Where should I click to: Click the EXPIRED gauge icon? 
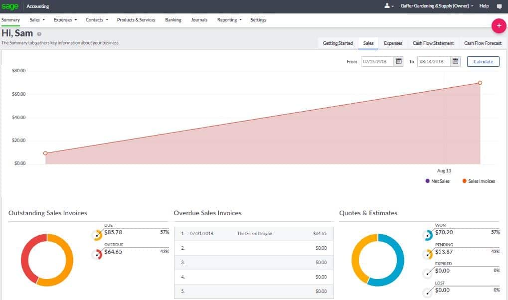pyautogui.click(x=428, y=273)
